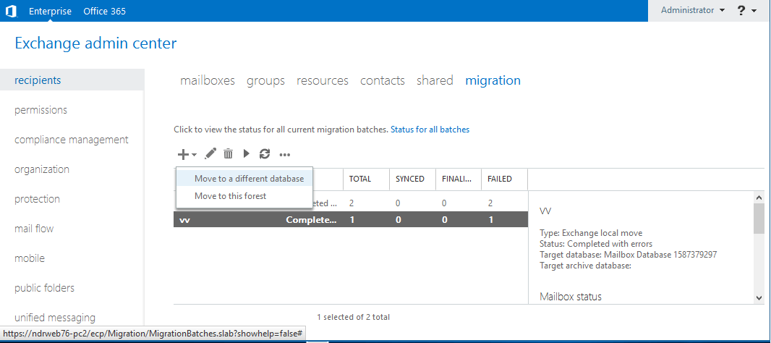Sort by the FAILED column header
Image resolution: width=771 pixels, height=343 pixels.
pyautogui.click(x=500, y=179)
